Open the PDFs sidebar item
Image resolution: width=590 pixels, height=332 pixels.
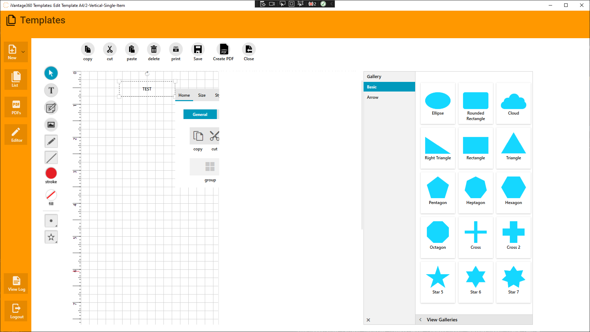[x=16, y=107]
